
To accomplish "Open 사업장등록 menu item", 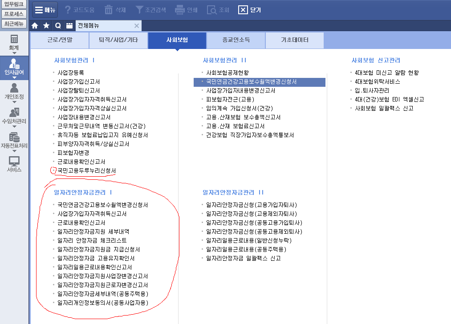I will [x=71, y=73].
